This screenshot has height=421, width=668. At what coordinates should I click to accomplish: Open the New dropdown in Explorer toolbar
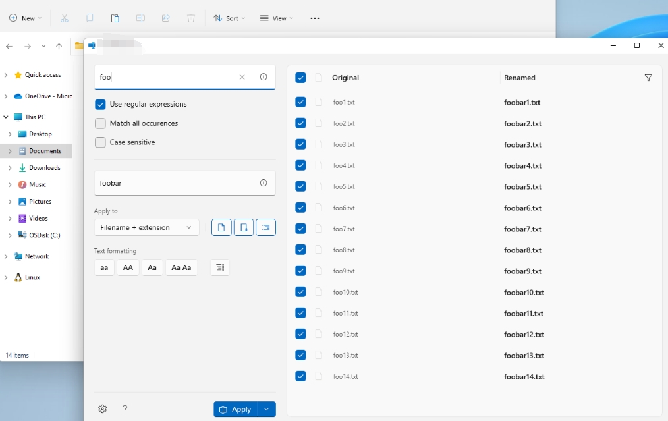(26, 18)
